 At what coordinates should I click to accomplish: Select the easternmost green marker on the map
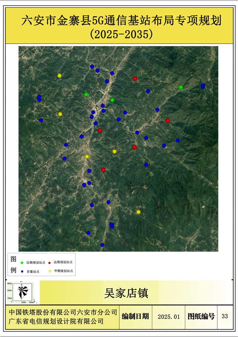(181, 87)
